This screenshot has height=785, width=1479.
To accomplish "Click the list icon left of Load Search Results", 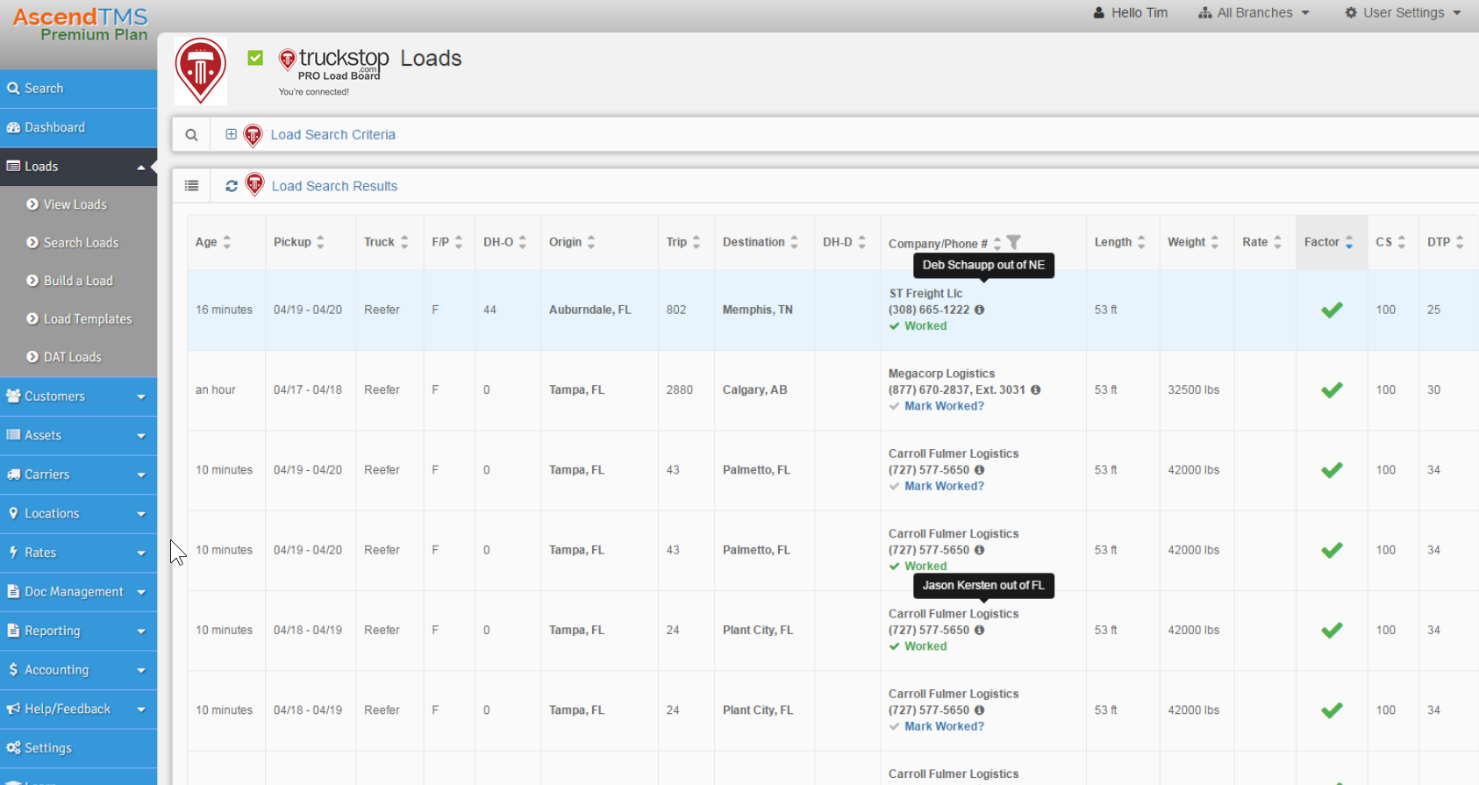I will pos(191,186).
